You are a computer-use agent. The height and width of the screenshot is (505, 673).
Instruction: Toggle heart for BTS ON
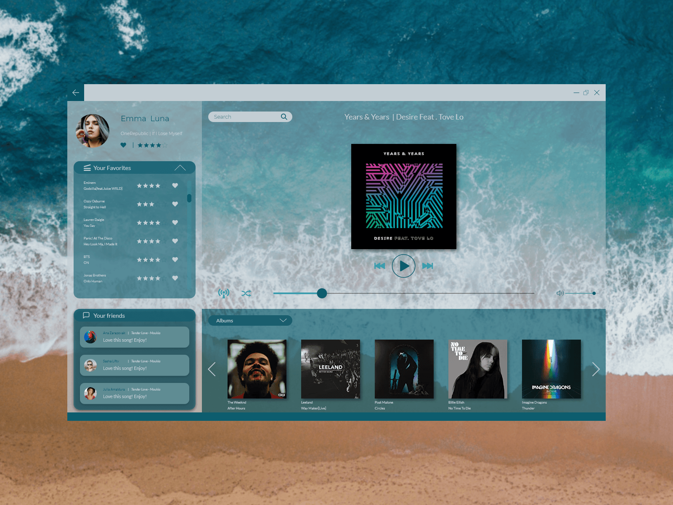tap(175, 260)
